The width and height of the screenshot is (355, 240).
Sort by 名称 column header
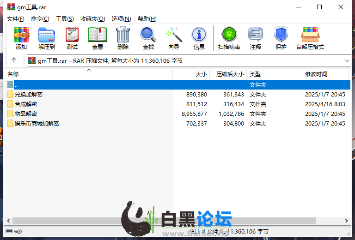coord(89,74)
